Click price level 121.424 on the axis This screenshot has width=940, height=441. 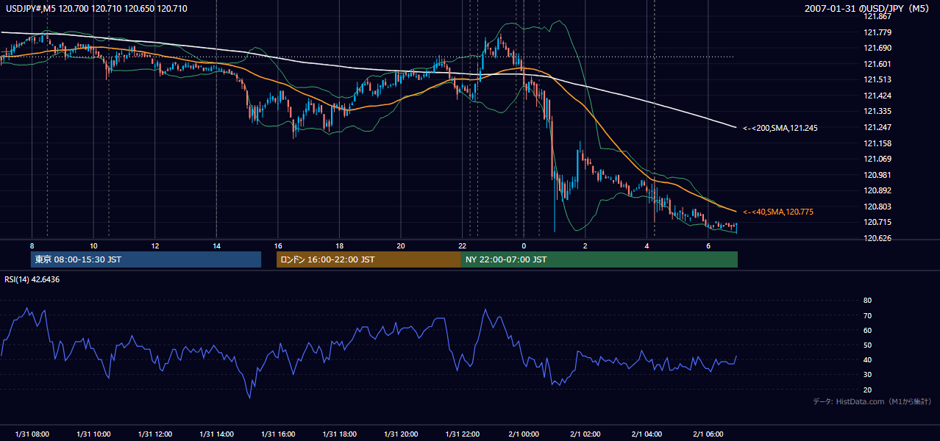tap(878, 96)
